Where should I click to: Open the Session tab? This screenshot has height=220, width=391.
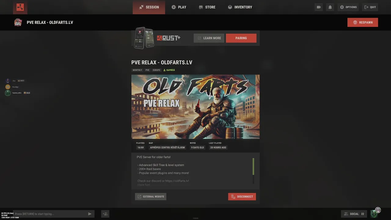point(149,7)
